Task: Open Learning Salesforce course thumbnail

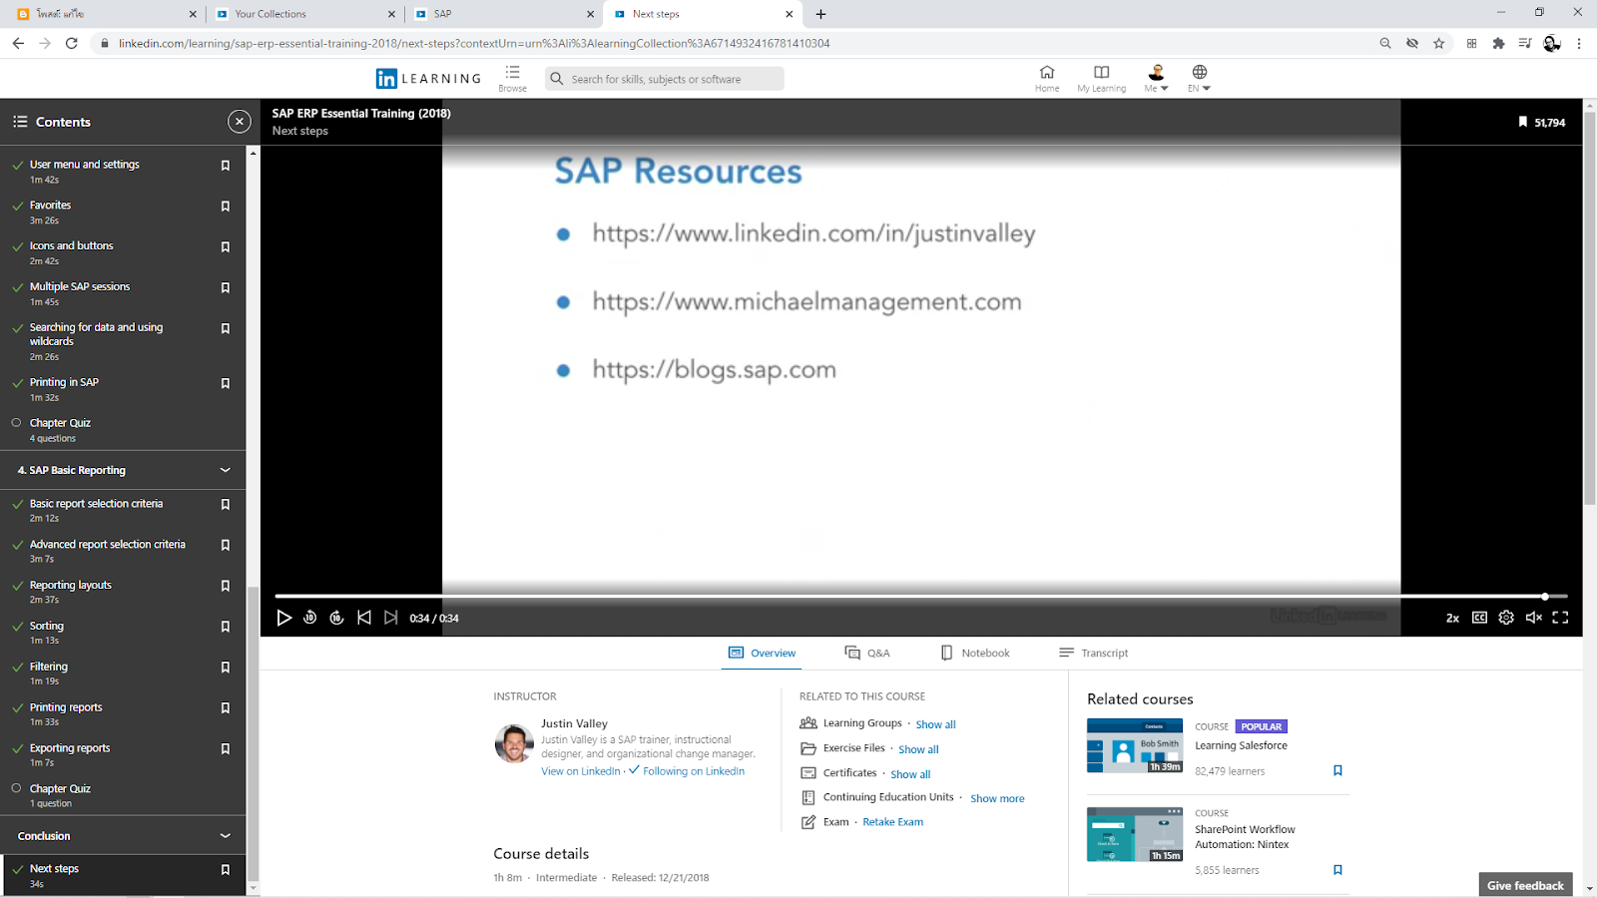Action: coord(1135,745)
